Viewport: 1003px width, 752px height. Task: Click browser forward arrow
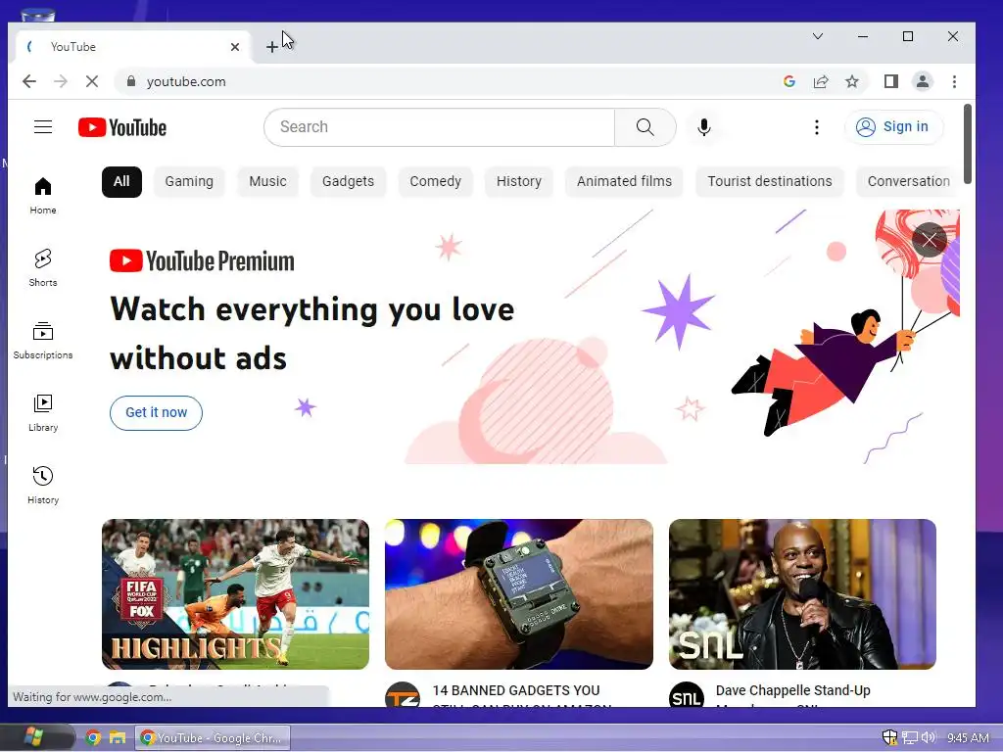(60, 81)
